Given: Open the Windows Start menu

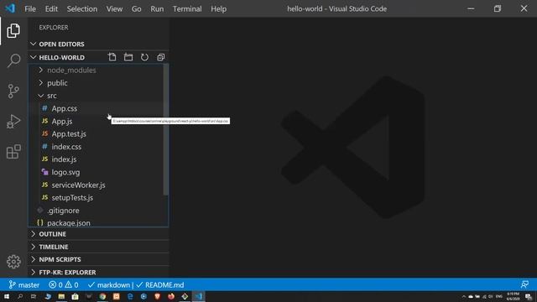Looking at the screenshot, I should pyautogui.click(x=7, y=296).
